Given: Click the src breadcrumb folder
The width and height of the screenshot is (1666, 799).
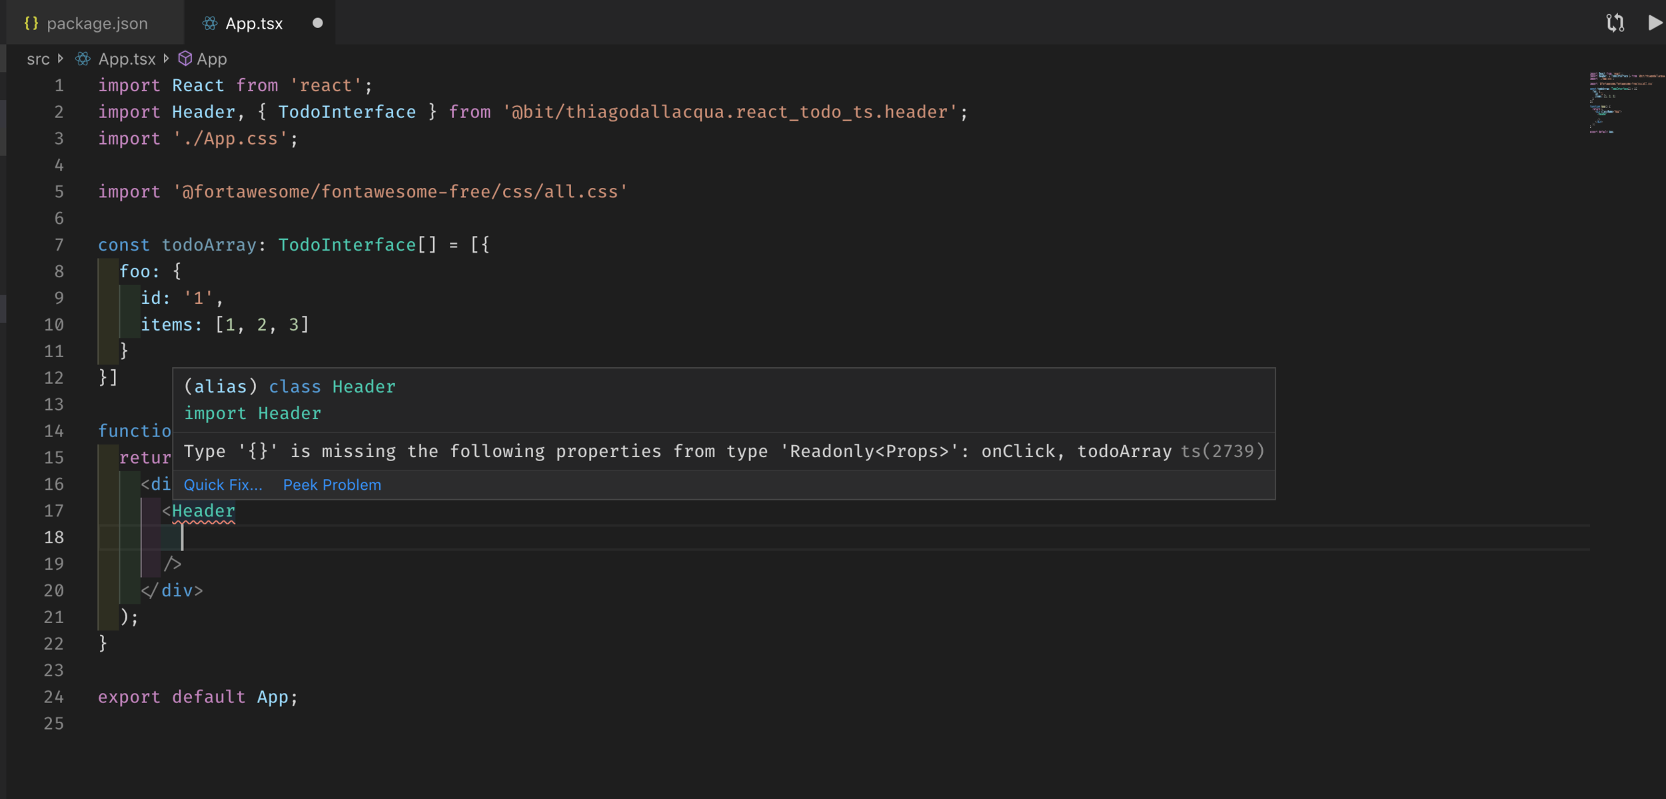Looking at the screenshot, I should (x=38, y=59).
